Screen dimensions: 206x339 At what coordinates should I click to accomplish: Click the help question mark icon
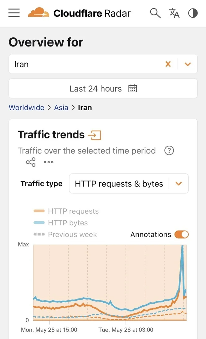tap(169, 150)
